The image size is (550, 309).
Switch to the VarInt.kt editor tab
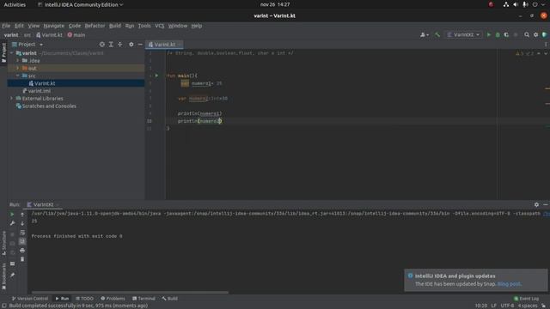coord(164,45)
